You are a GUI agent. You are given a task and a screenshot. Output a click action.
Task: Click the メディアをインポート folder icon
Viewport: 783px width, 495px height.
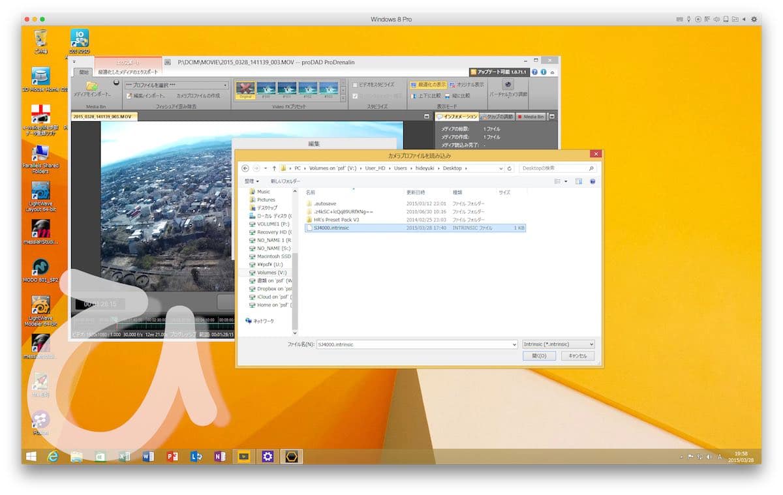click(x=92, y=86)
